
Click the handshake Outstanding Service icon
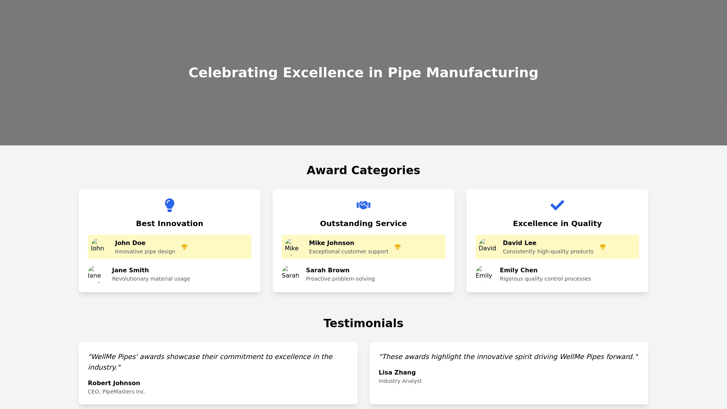click(363, 205)
